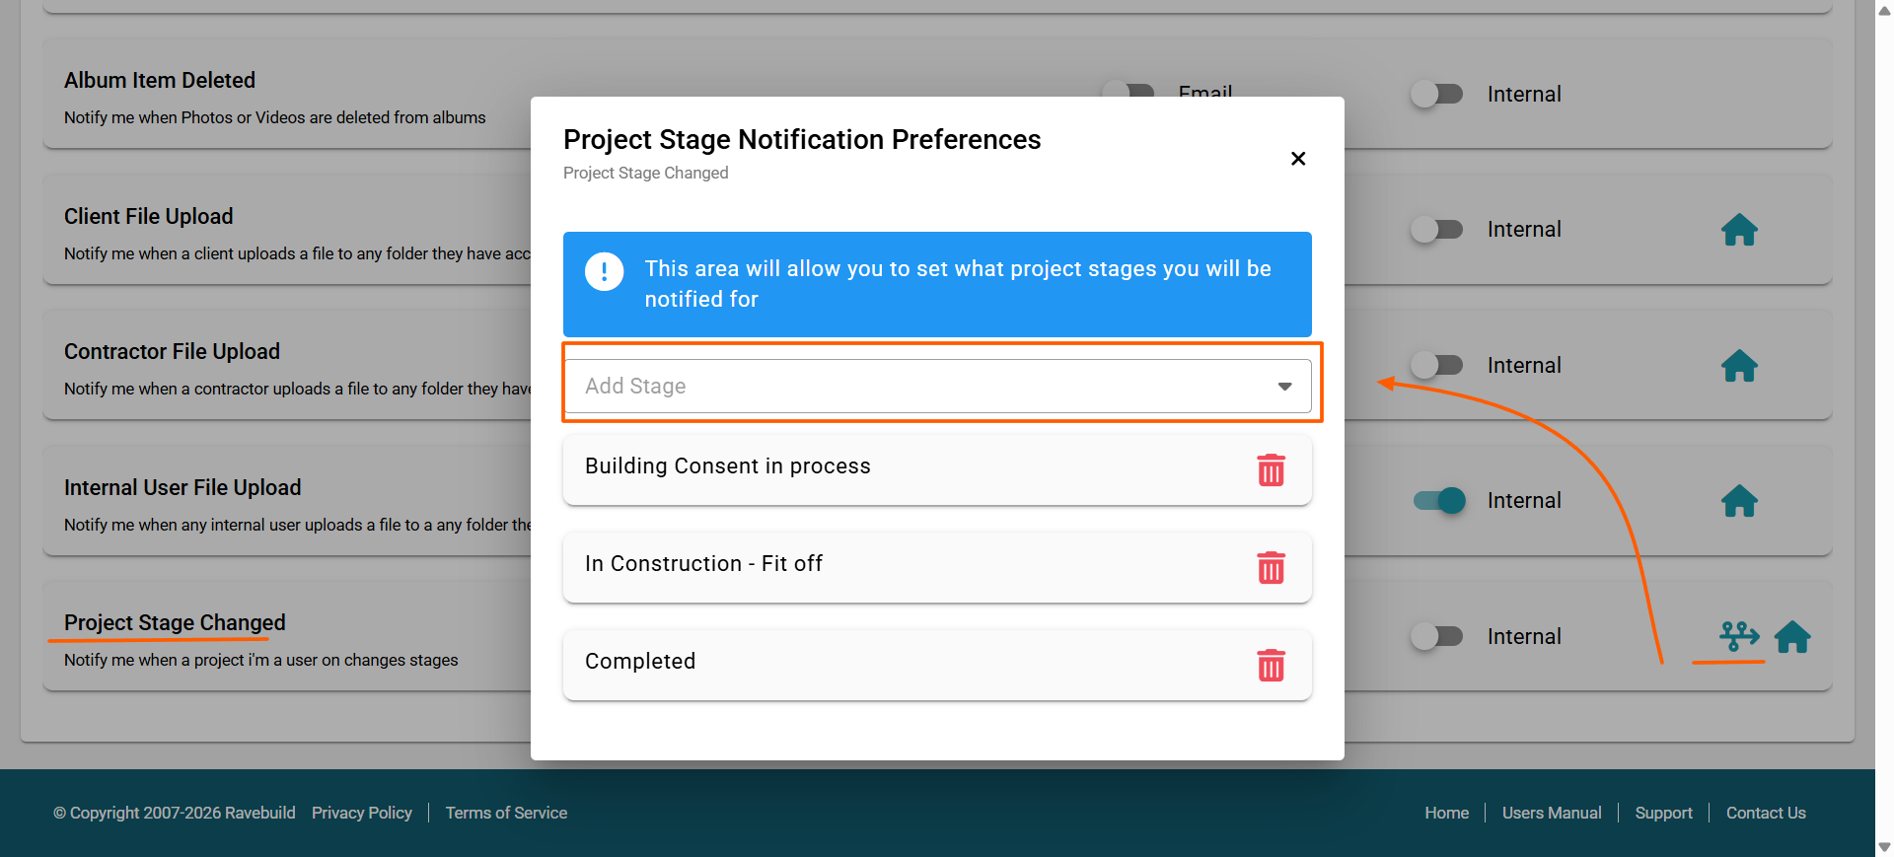Delete the Building Consent in process stage
Screen dimensions: 1894x857
[x=1271, y=470]
